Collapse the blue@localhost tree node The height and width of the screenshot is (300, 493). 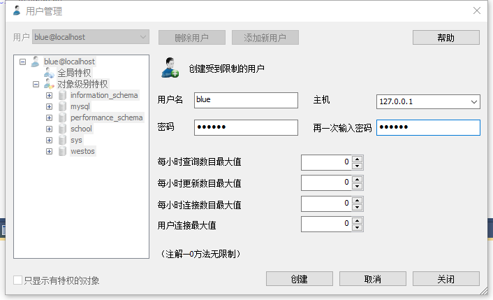coord(22,62)
